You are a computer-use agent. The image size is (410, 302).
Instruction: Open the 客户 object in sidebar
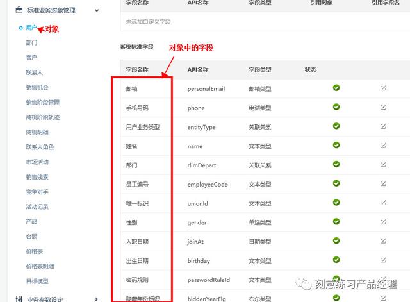pos(31,57)
